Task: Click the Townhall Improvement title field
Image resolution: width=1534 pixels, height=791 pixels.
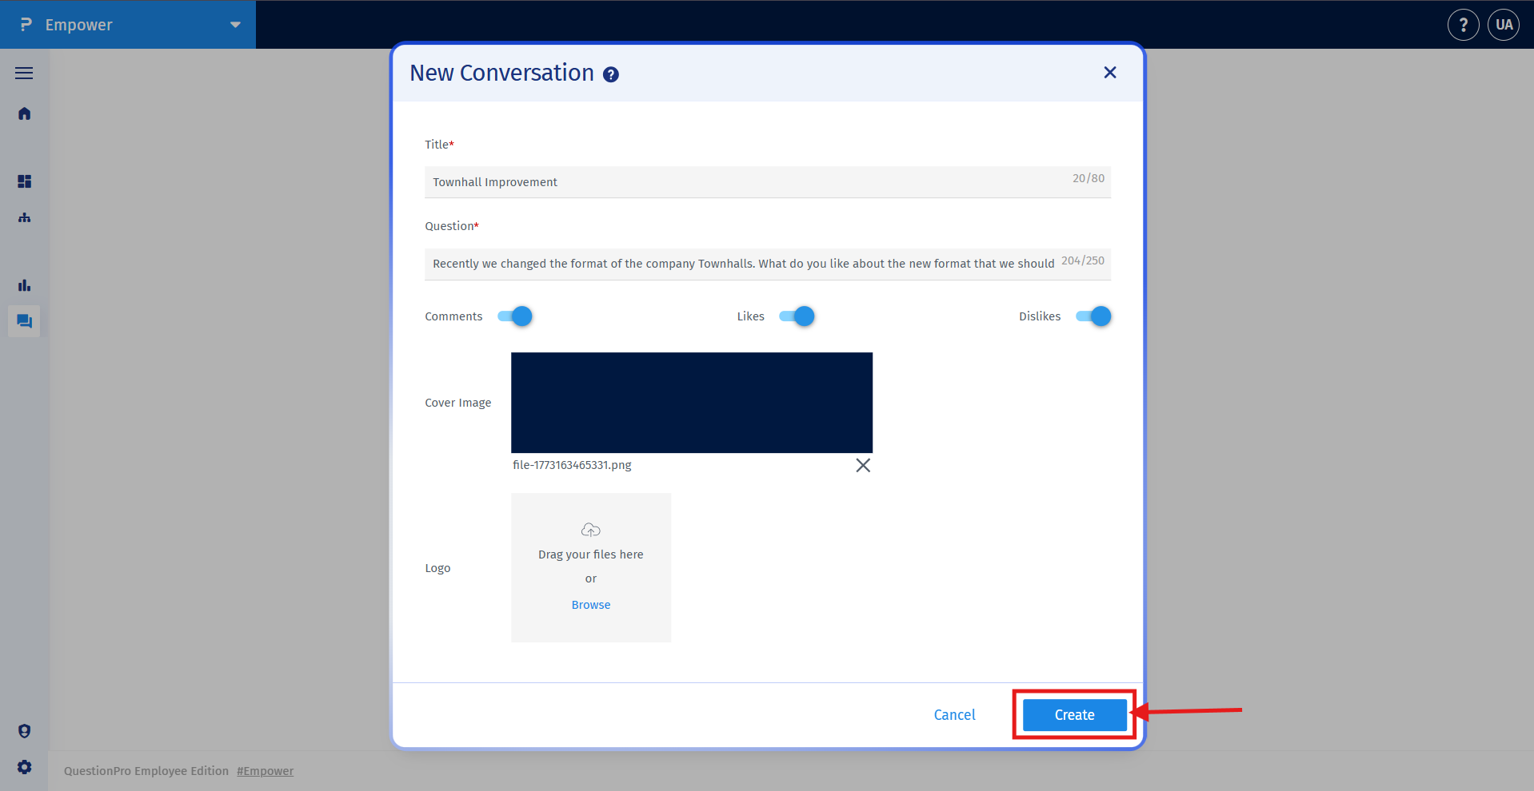Action: (720, 181)
